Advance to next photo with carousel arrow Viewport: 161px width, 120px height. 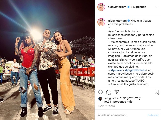(90, 60)
